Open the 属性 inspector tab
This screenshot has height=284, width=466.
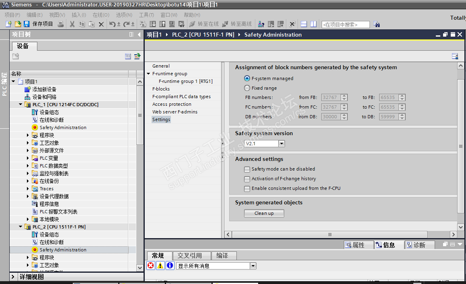(358, 245)
